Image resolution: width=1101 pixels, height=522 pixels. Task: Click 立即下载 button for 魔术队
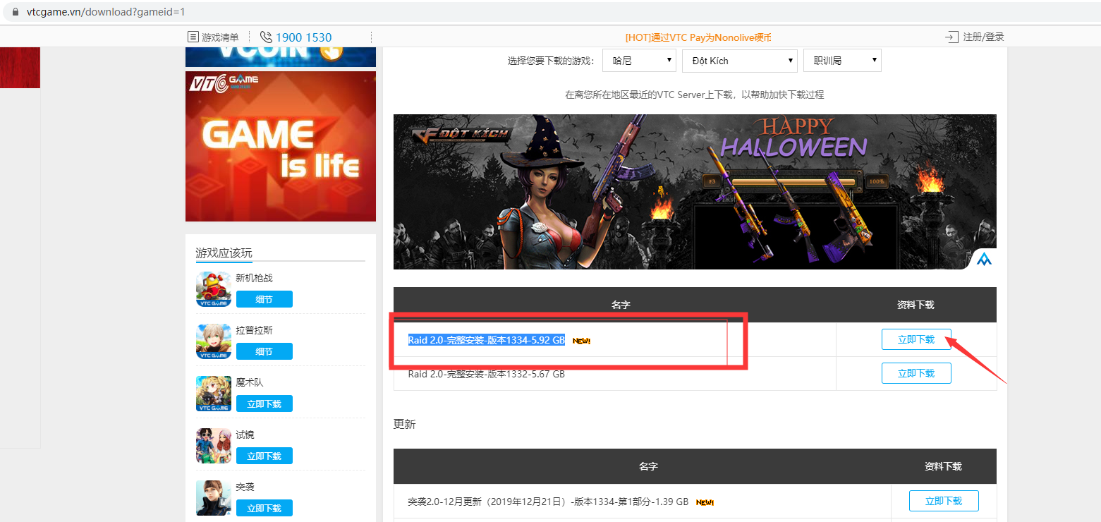[264, 403]
